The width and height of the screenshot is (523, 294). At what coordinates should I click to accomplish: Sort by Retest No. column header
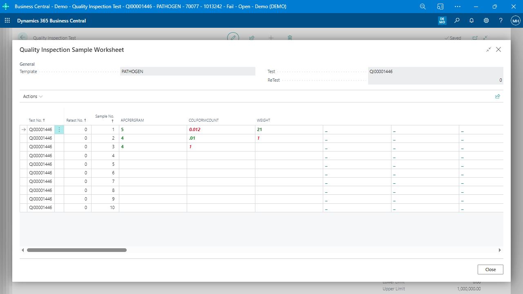point(76,120)
